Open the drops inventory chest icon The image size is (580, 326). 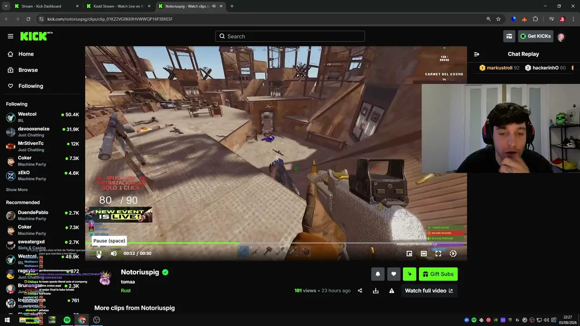pos(509,36)
